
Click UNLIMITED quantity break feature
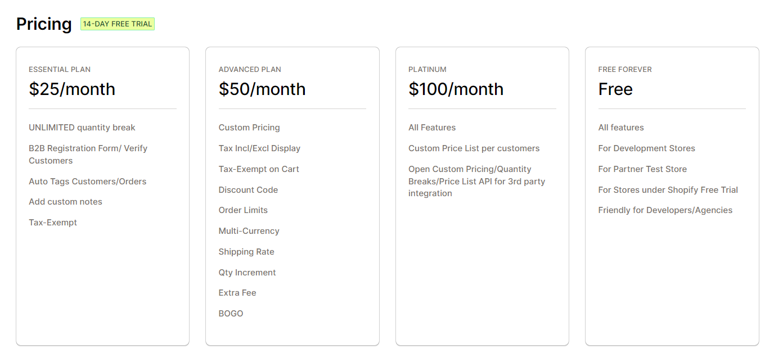(82, 128)
